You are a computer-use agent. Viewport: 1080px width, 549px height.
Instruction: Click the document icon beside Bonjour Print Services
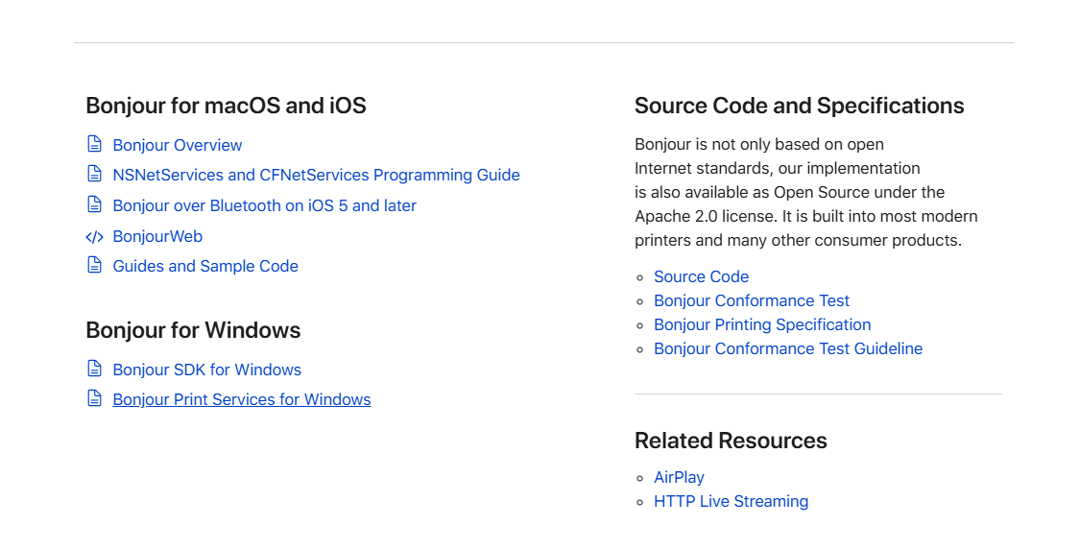[94, 399]
